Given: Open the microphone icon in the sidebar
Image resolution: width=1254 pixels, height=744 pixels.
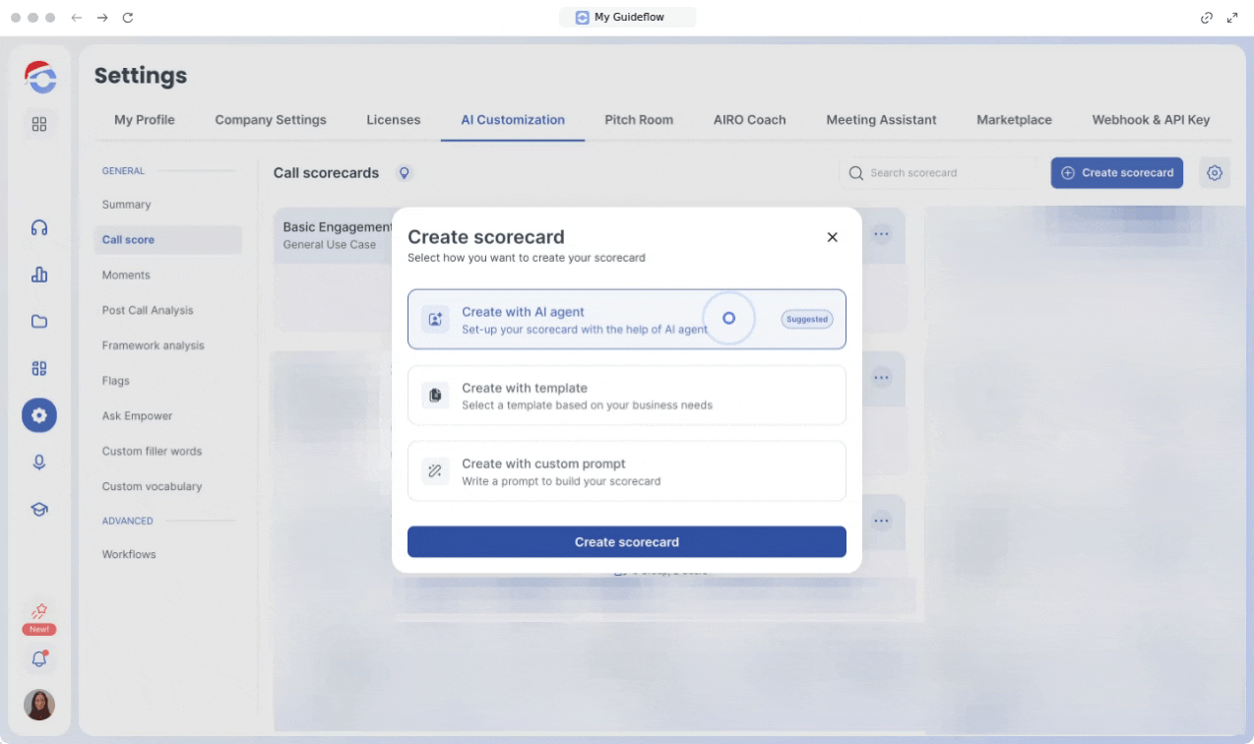Looking at the screenshot, I should [x=39, y=462].
